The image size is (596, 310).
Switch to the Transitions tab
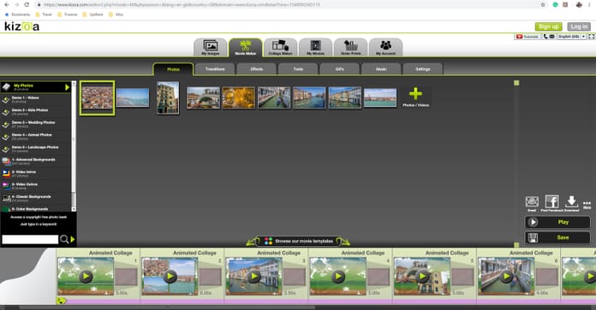point(215,69)
